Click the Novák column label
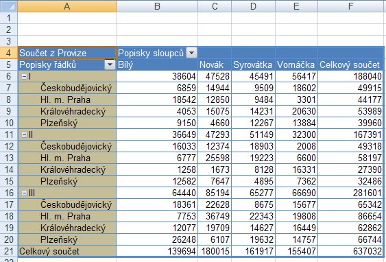This screenshot has height=262, width=386. pyautogui.click(x=215, y=64)
